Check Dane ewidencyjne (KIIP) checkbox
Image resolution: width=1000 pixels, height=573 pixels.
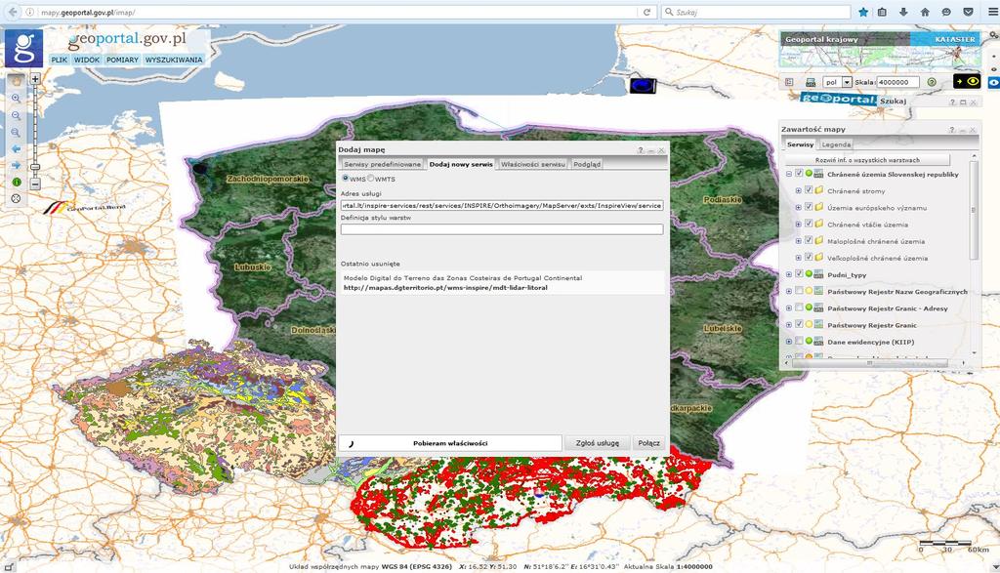click(x=799, y=341)
